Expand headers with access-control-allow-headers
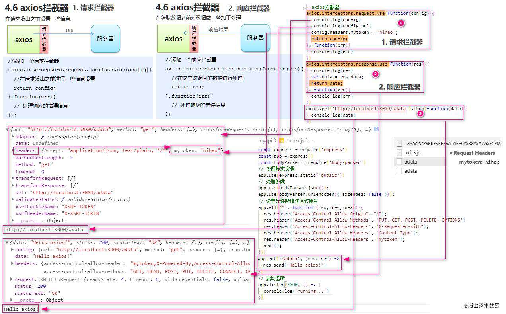Screen dimensions: 506x314 click(12, 263)
